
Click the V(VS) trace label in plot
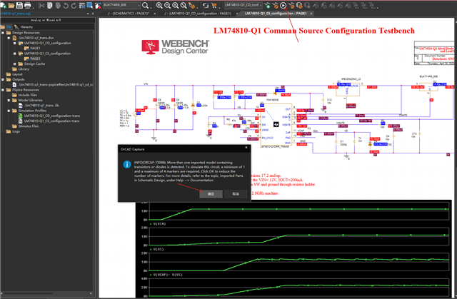(x=159, y=250)
